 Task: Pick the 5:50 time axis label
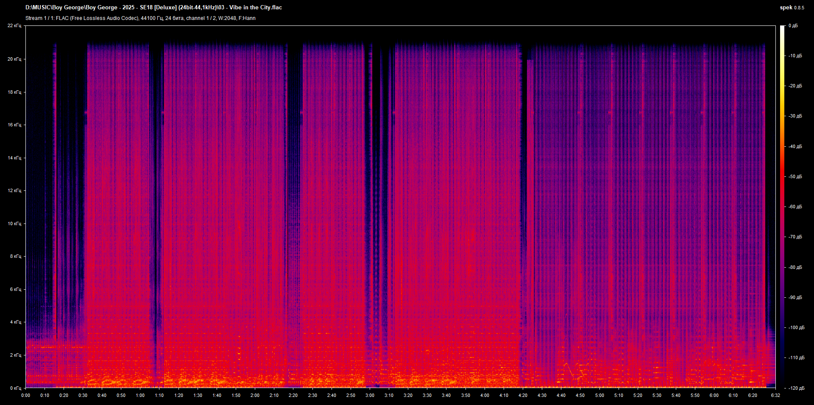coord(695,396)
